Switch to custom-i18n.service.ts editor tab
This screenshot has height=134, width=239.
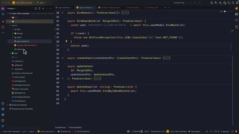(x=109, y=7)
